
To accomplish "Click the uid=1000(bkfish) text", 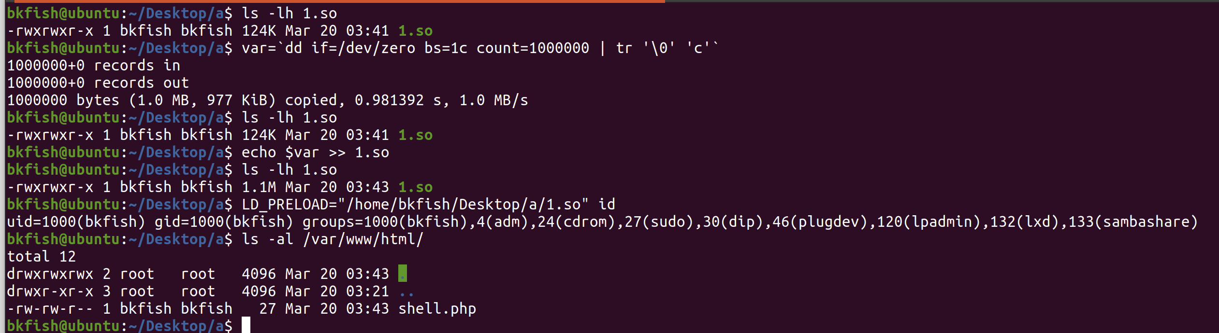I will (x=76, y=222).
